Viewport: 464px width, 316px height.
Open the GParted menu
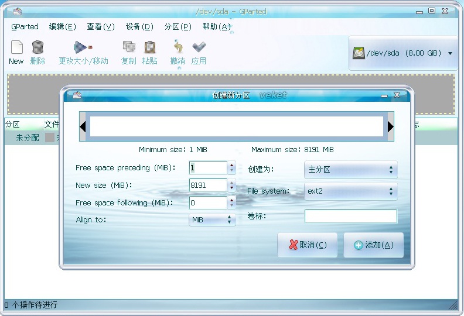pos(25,27)
